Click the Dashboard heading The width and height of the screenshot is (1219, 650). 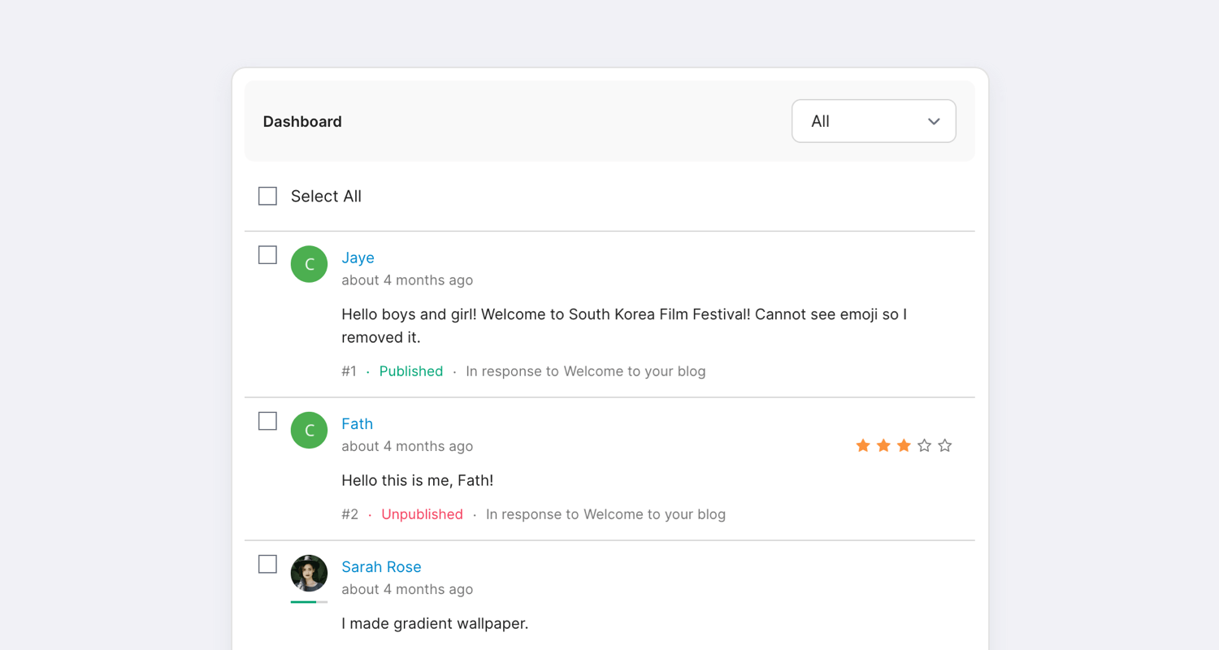[302, 120]
